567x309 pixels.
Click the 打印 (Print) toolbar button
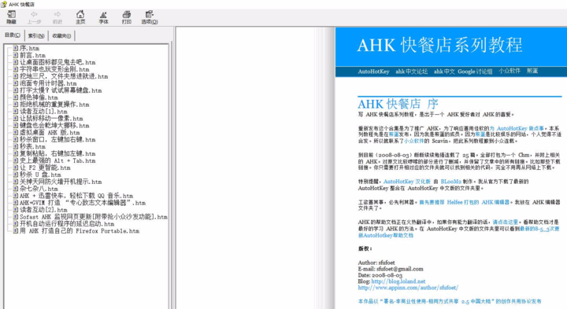tap(127, 17)
